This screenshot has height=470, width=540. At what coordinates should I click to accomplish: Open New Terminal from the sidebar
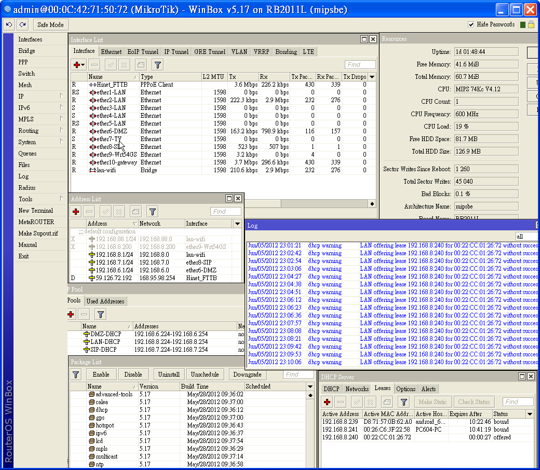click(x=35, y=211)
